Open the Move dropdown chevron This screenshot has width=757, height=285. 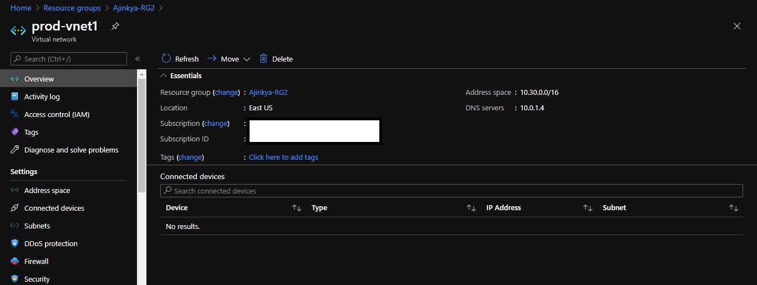tap(247, 59)
